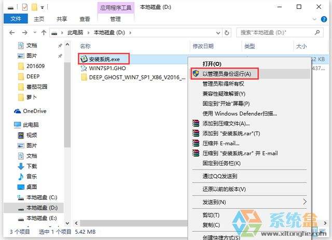Click the 安装系统.exe file icon
Viewport: 332px width, 240px height.
pos(84,59)
